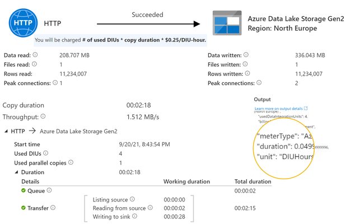The image size is (346, 224).
Task: Show info for Listing source
Action: tap(132, 199)
